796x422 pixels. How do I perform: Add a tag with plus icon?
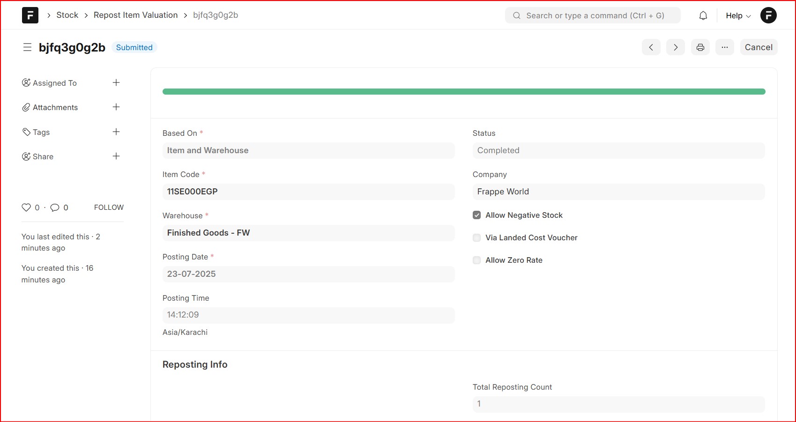click(x=116, y=132)
